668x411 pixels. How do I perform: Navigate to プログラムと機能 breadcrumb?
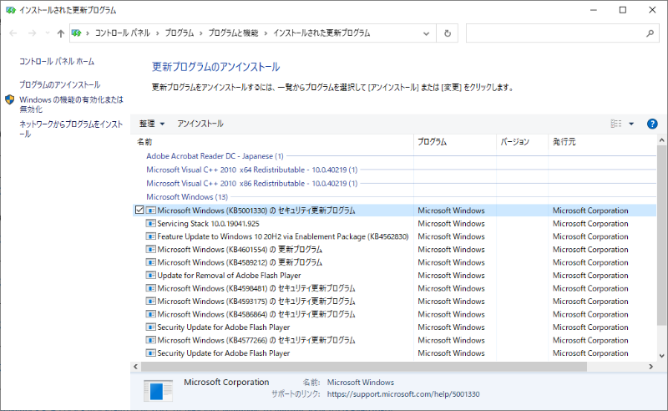click(233, 33)
